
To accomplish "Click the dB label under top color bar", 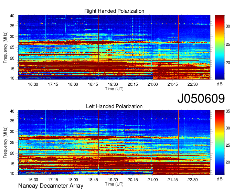I will pyautogui.click(x=220, y=84).
